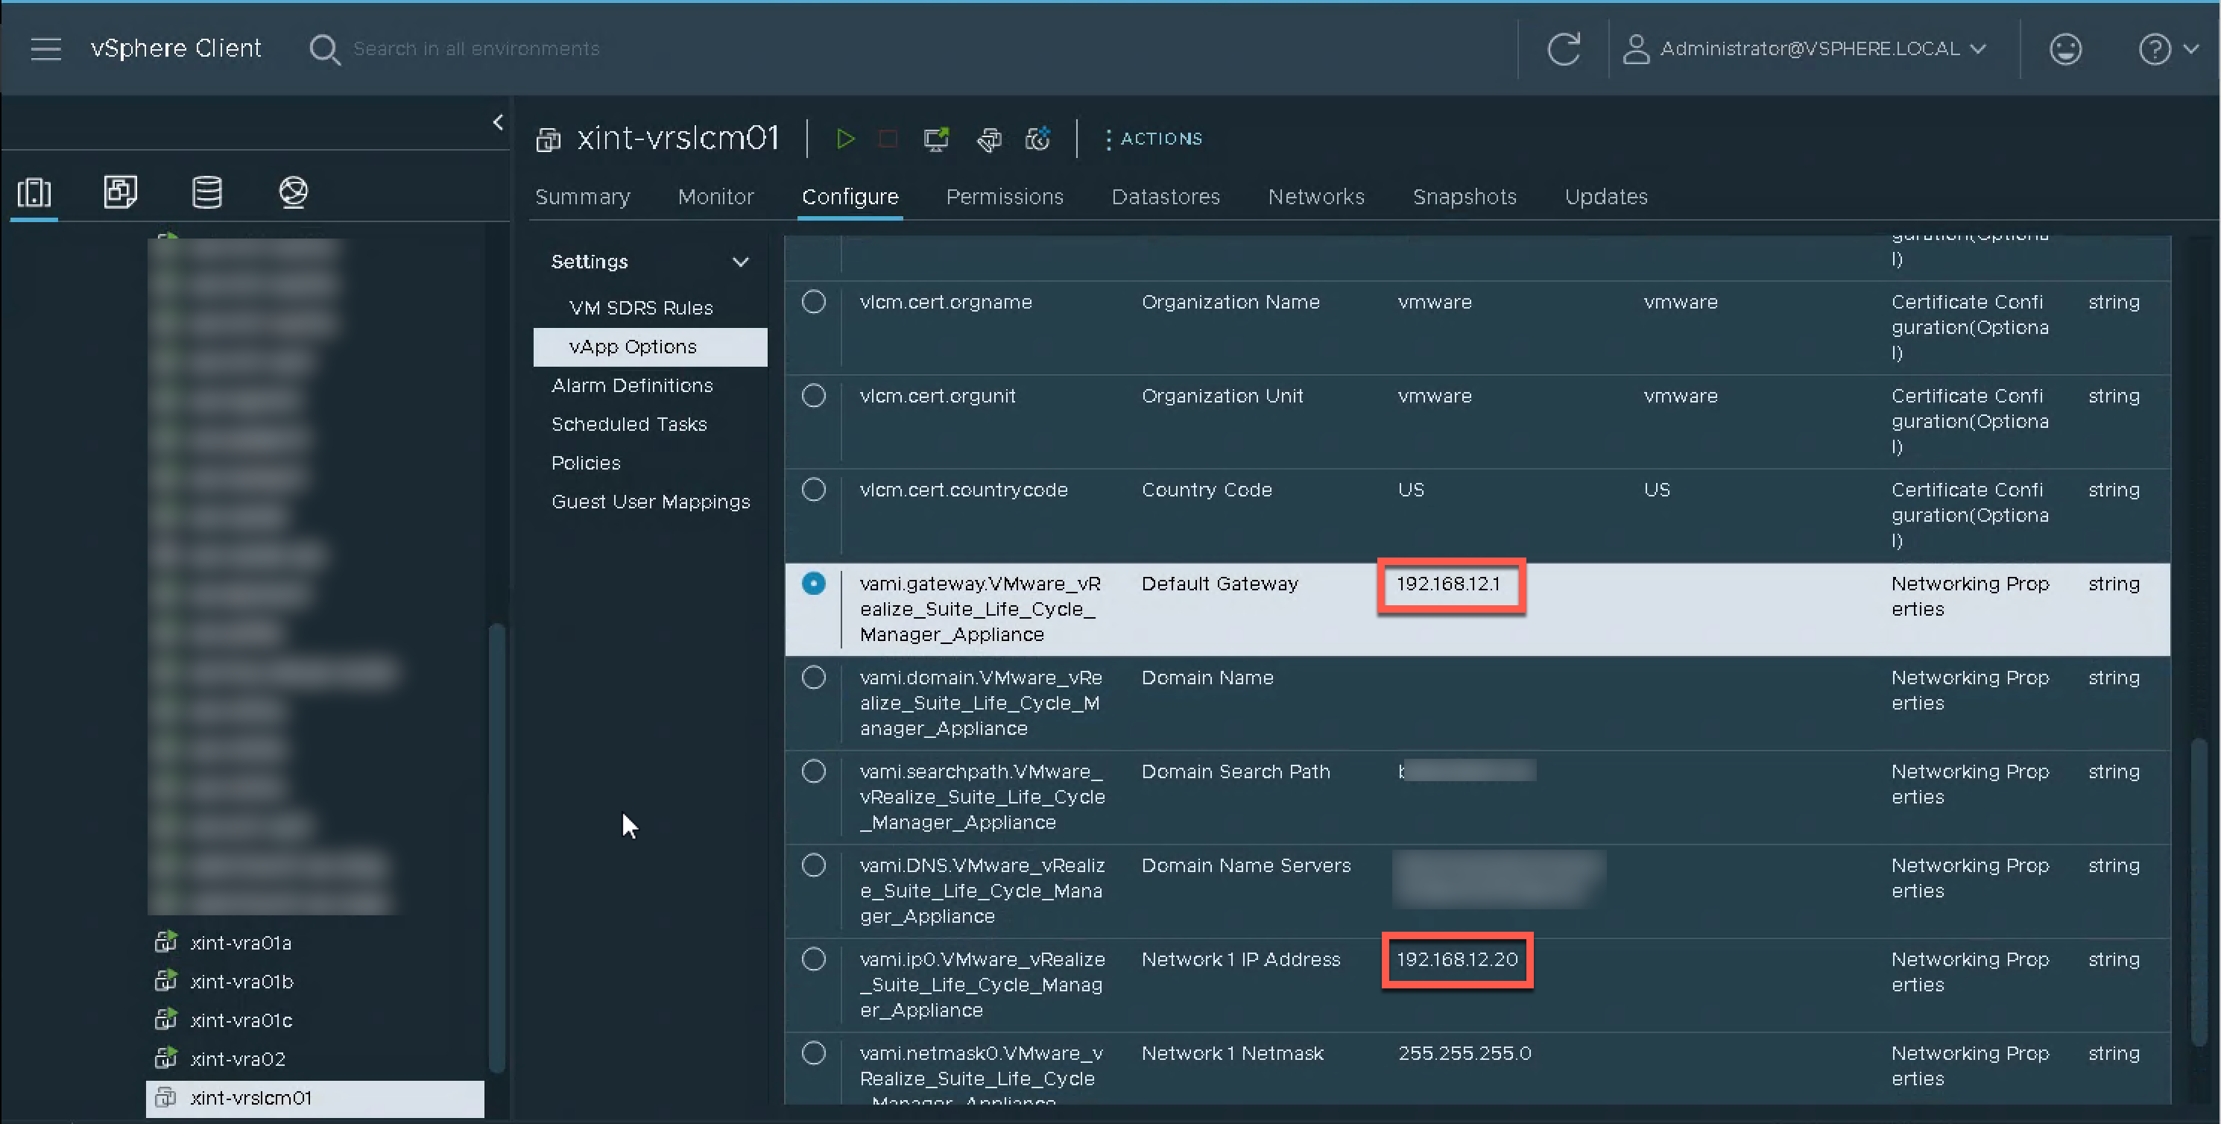Open the ACTIONS menu
This screenshot has width=2221, height=1124.
point(1154,139)
